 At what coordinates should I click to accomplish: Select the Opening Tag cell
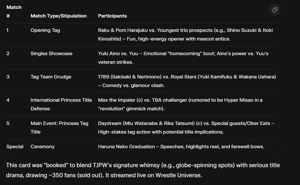pos(45,30)
